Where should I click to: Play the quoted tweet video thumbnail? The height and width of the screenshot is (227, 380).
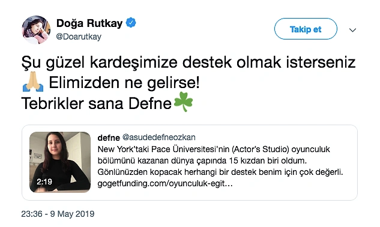click(60, 162)
